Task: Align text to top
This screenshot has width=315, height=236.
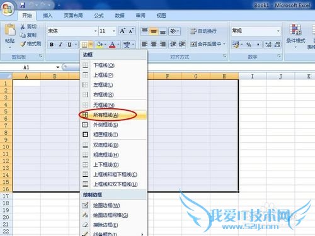Action: tap(145, 31)
